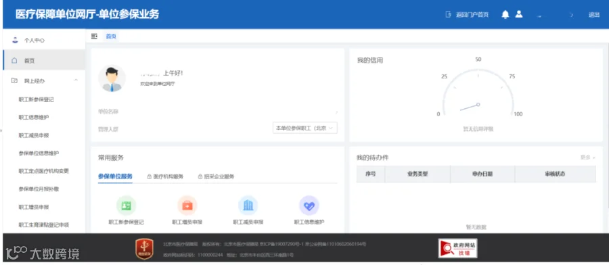Click the green 职工新参保登记 service icon

(x=127, y=206)
